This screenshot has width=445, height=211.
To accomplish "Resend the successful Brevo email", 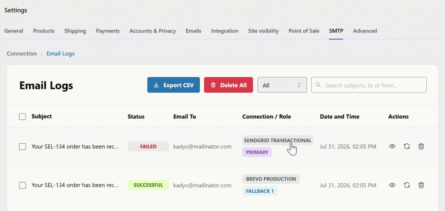I will click(x=407, y=185).
